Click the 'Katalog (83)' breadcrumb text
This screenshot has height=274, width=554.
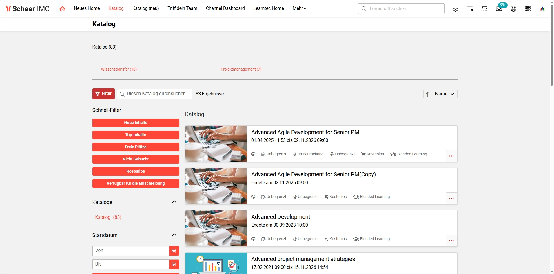[x=104, y=47]
